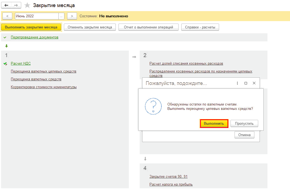Go to next month period
The image size is (290, 191).
72,16
